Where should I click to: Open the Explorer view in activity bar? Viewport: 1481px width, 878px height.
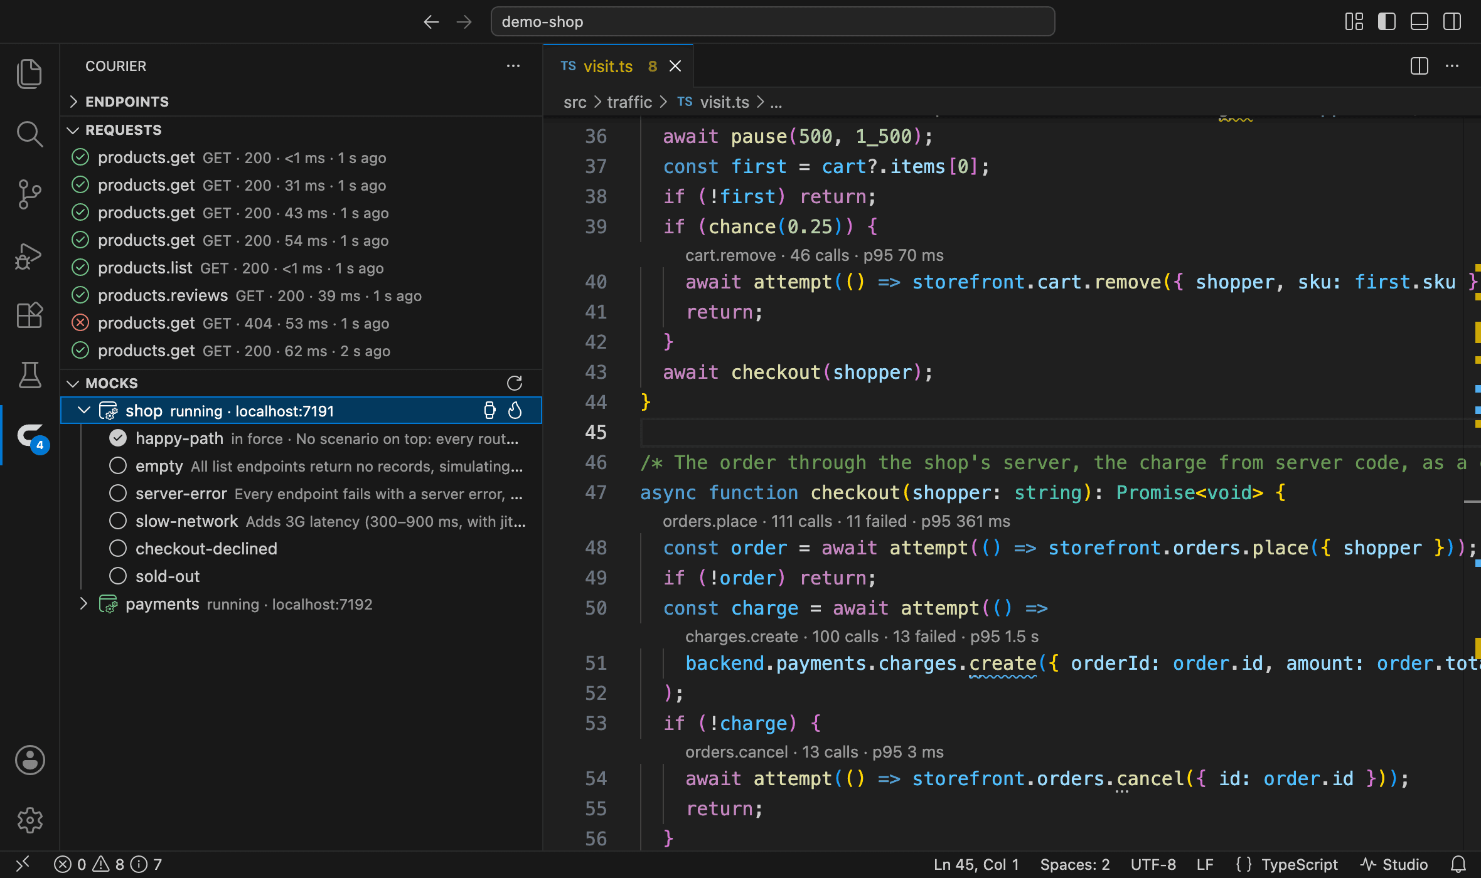(x=29, y=73)
